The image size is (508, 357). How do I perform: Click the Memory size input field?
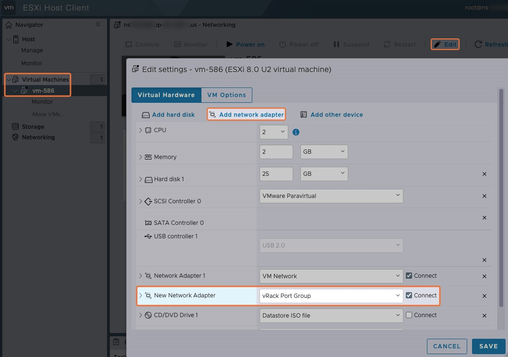point(276,152)
